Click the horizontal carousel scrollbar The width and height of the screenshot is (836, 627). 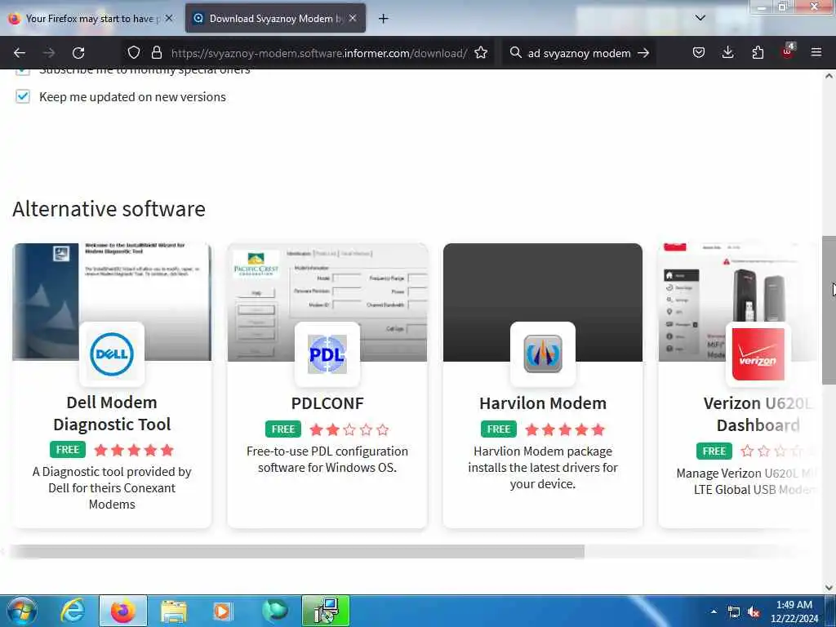297,551
